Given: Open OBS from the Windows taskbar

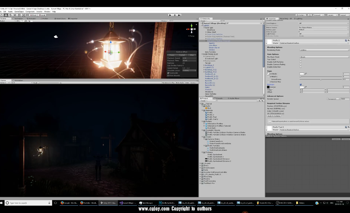Looking at the screenshot, I should click(x=284, y=203).
